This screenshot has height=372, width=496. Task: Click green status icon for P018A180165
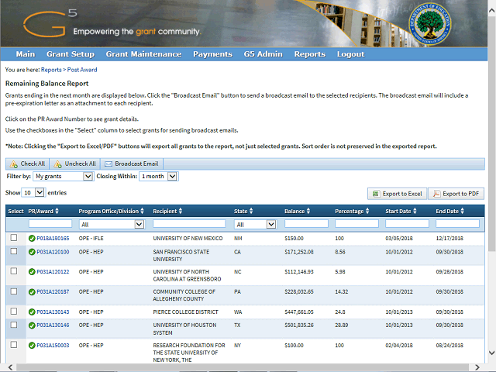coord(32,239)
